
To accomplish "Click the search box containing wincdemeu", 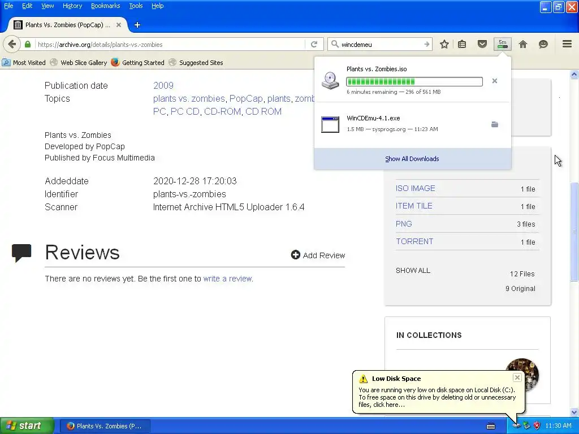I will click(x=381, y=44).
